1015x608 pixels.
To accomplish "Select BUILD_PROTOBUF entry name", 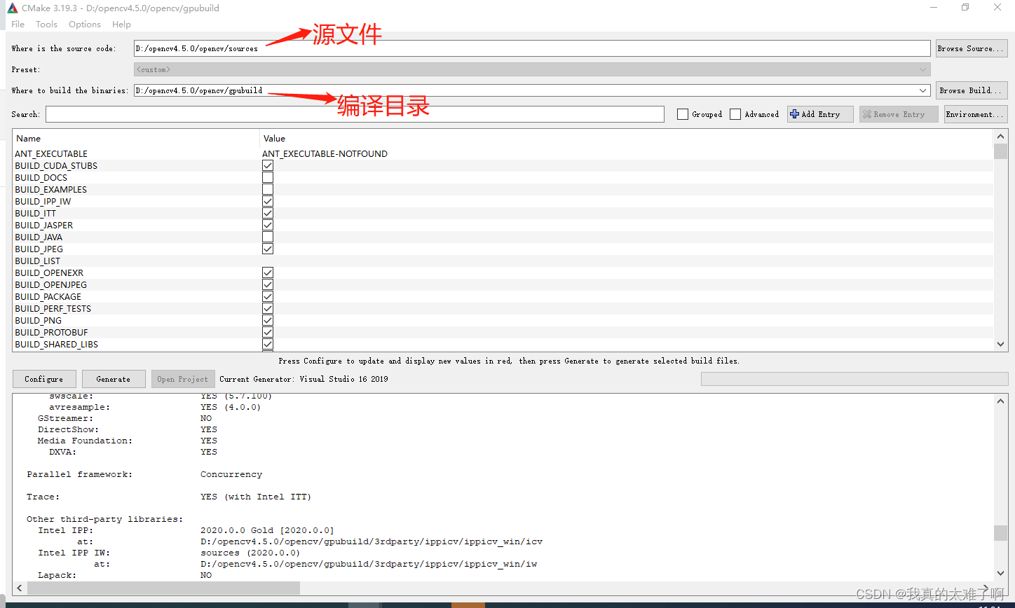I will tap(51, 333).
